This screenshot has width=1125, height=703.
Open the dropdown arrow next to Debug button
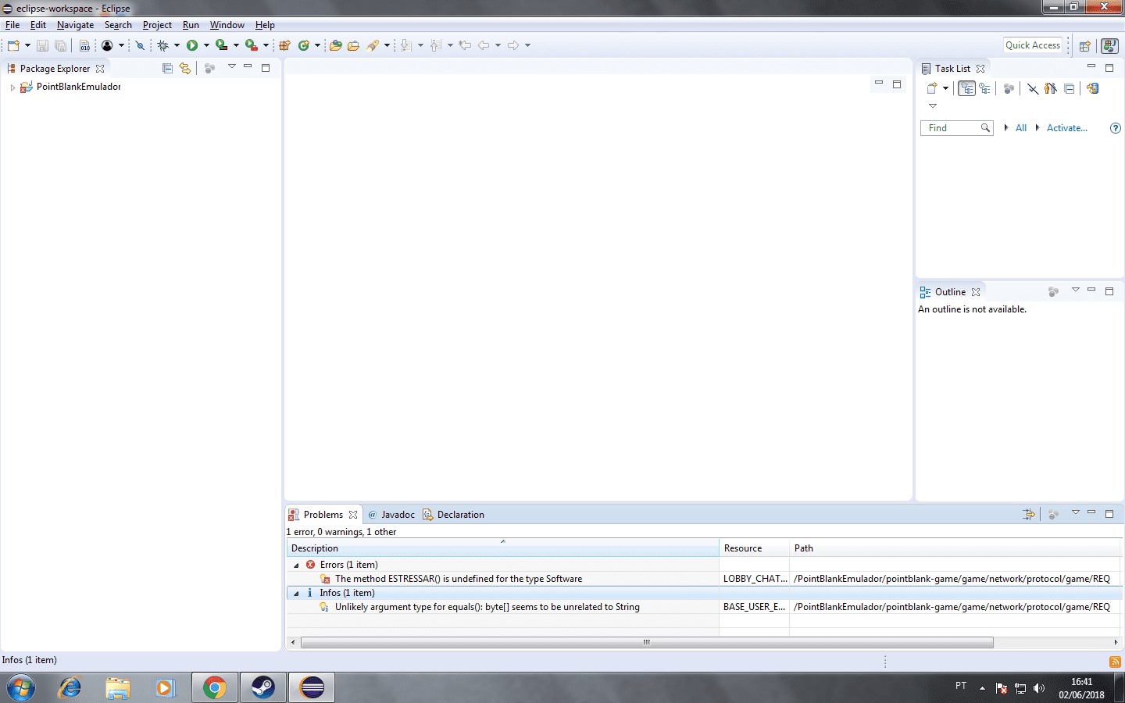(x=177, y=45)
